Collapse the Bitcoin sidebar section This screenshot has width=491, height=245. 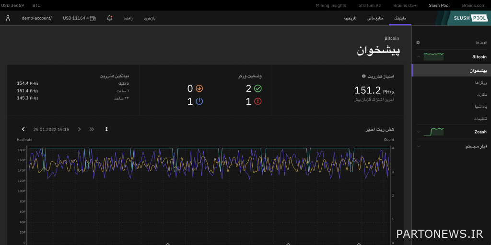[419, 57]
